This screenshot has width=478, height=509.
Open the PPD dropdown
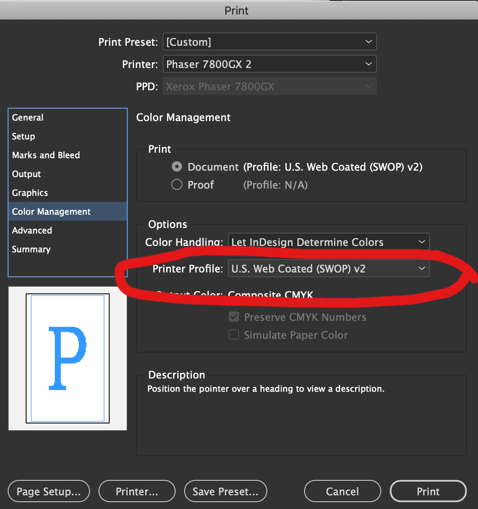(269, 86)
